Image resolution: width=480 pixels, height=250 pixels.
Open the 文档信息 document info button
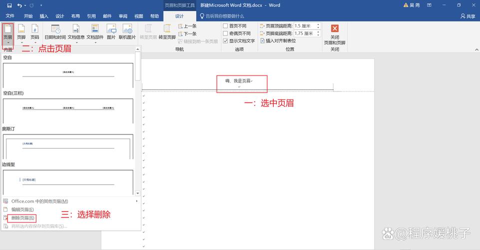click(x=76, y=33)
